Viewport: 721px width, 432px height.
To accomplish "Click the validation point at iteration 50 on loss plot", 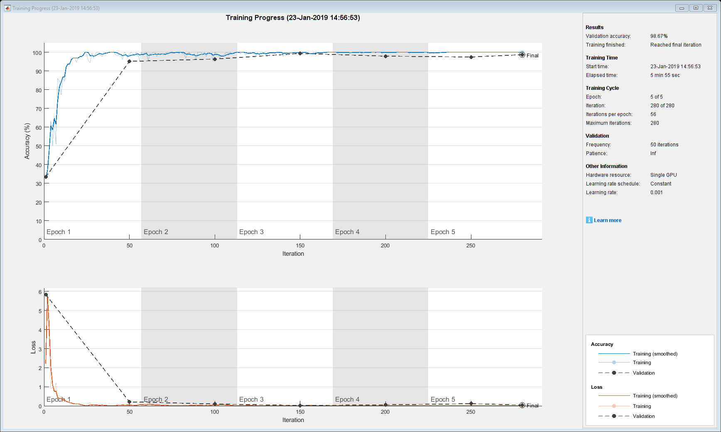I will 129,402.
